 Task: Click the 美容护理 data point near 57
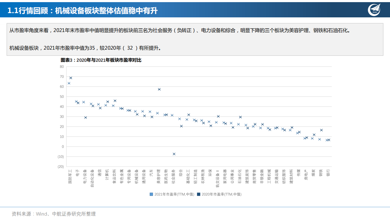point(159,89)
